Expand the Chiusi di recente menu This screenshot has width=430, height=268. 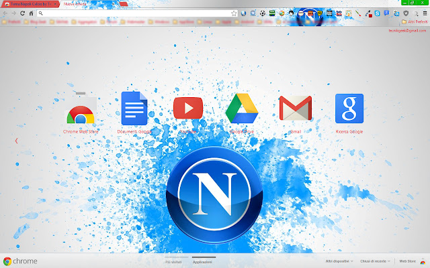(x=375, y=261)
